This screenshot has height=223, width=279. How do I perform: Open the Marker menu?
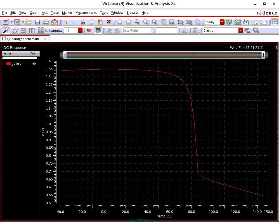coord(67,13)
